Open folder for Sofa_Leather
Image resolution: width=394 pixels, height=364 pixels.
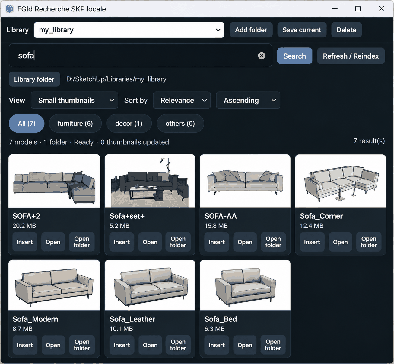178,345
